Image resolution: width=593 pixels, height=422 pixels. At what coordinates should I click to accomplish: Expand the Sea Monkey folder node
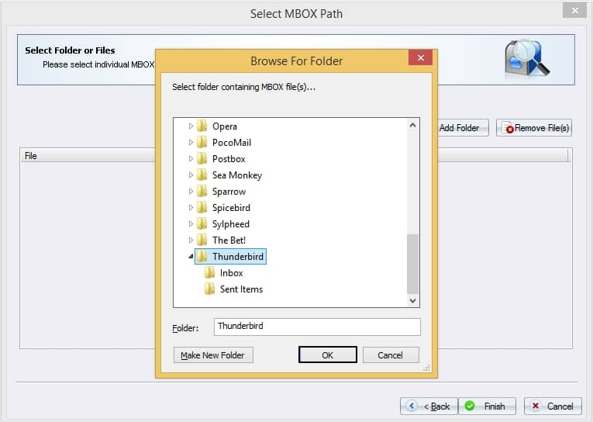tap(191, 175)
